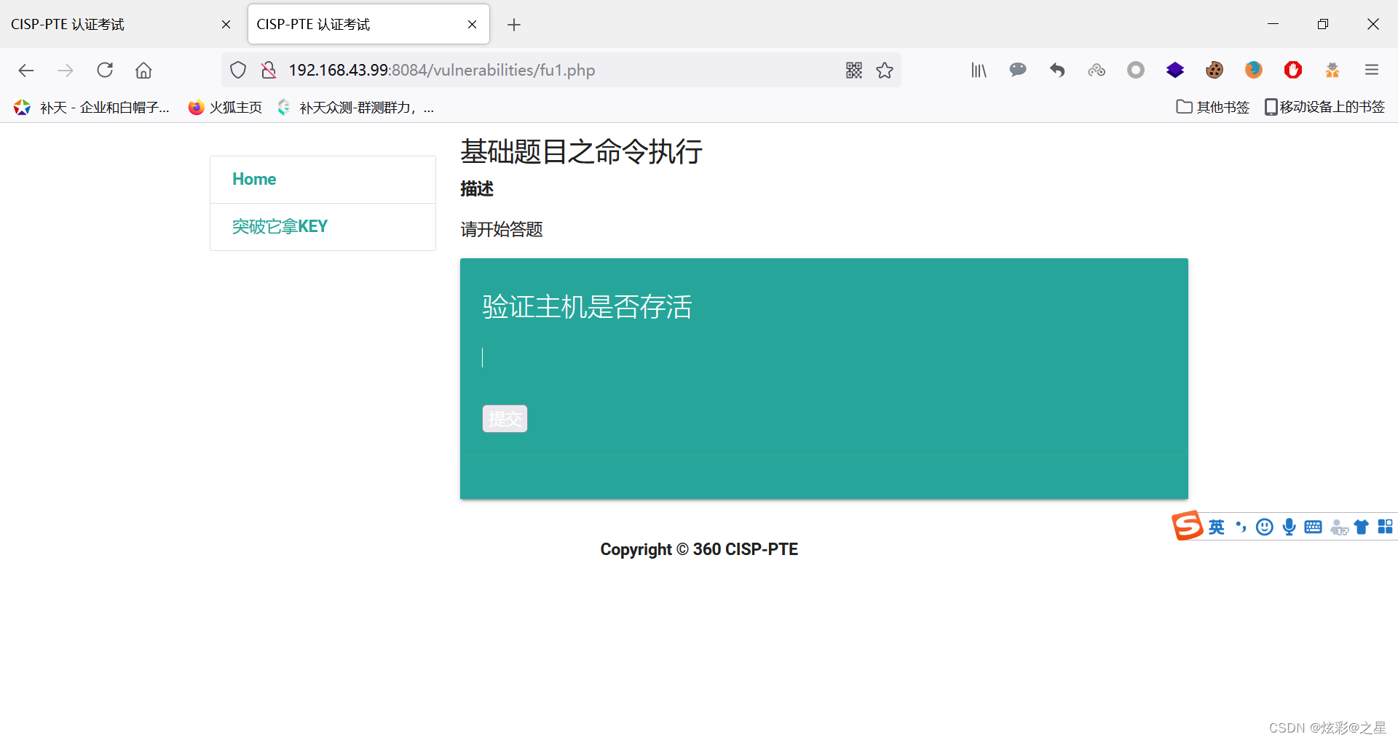Restore down the browser window
Viewport: 1398px width, 742px height.
tap(1323, 24)
